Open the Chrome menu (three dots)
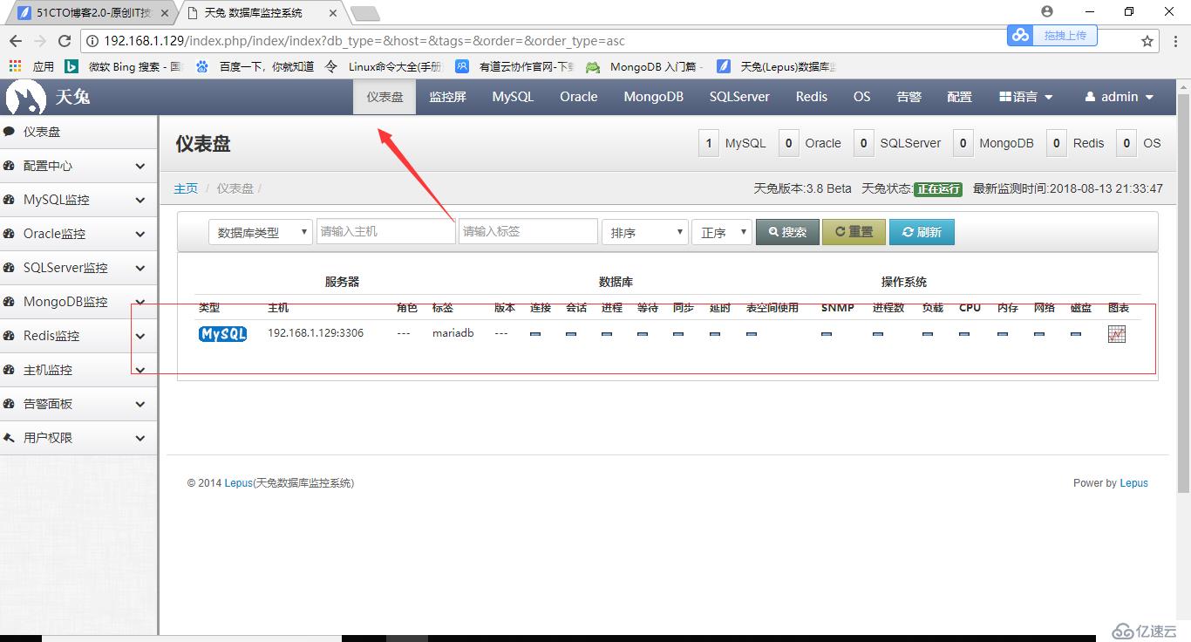The width and height of the screenshot is (1191, 642). click(x=1174, y=41)
